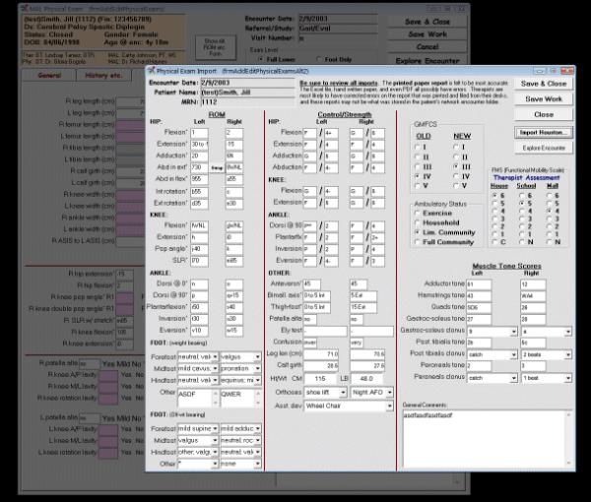Open off-weight Hindfoot other, valg dropdown
591x502 pixels.
click(215, 452)
